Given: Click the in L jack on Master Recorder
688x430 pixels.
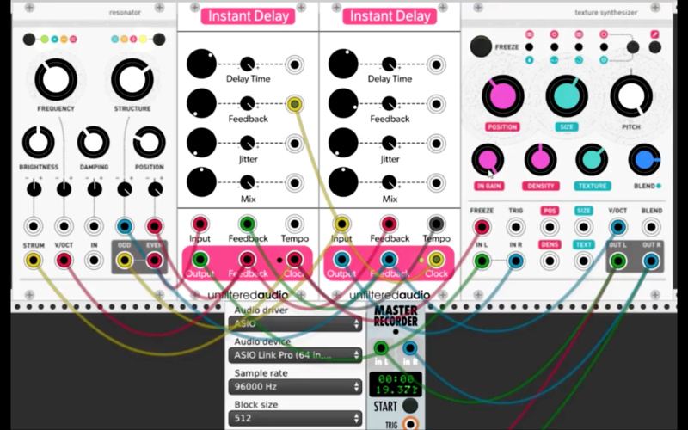Looking at the screenshot, I should tap(381, 348).
